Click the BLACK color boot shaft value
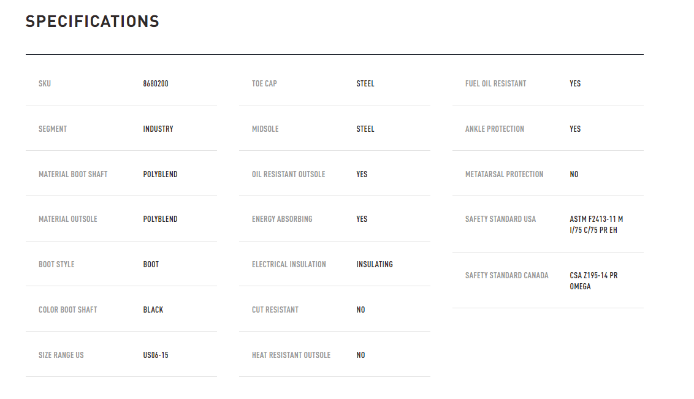694x399 pixels. pos(153,310)
